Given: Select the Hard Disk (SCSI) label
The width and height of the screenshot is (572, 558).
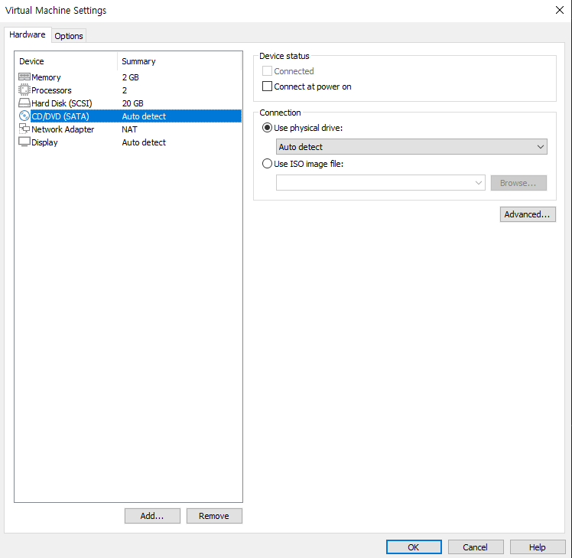Looking at the screenshot, I should click(62, 103).
